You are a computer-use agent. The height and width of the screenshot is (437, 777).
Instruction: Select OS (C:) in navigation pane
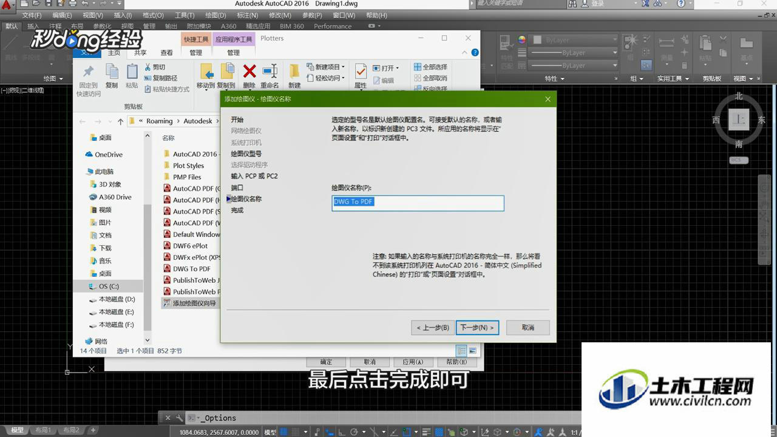coord(108,286)
